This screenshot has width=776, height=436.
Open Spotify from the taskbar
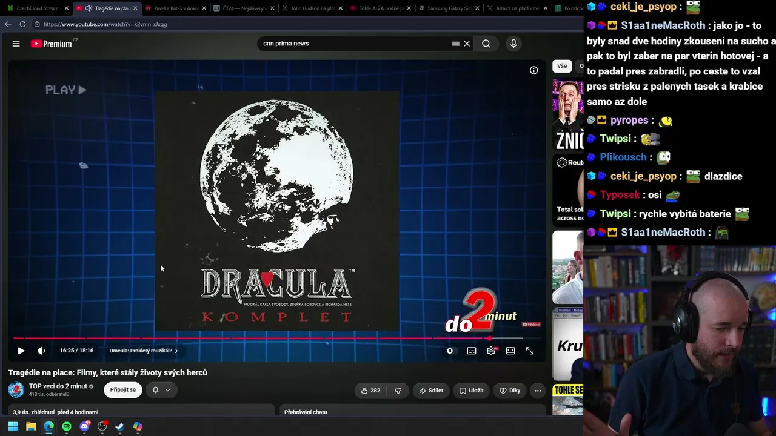[x=67, y=426]
